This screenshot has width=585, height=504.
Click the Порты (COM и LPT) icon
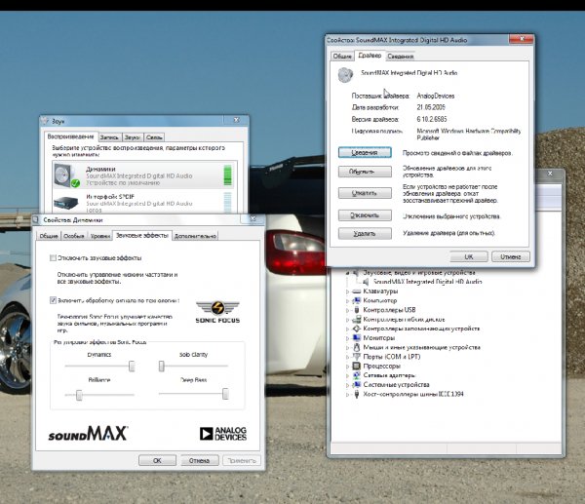[357, 357]
